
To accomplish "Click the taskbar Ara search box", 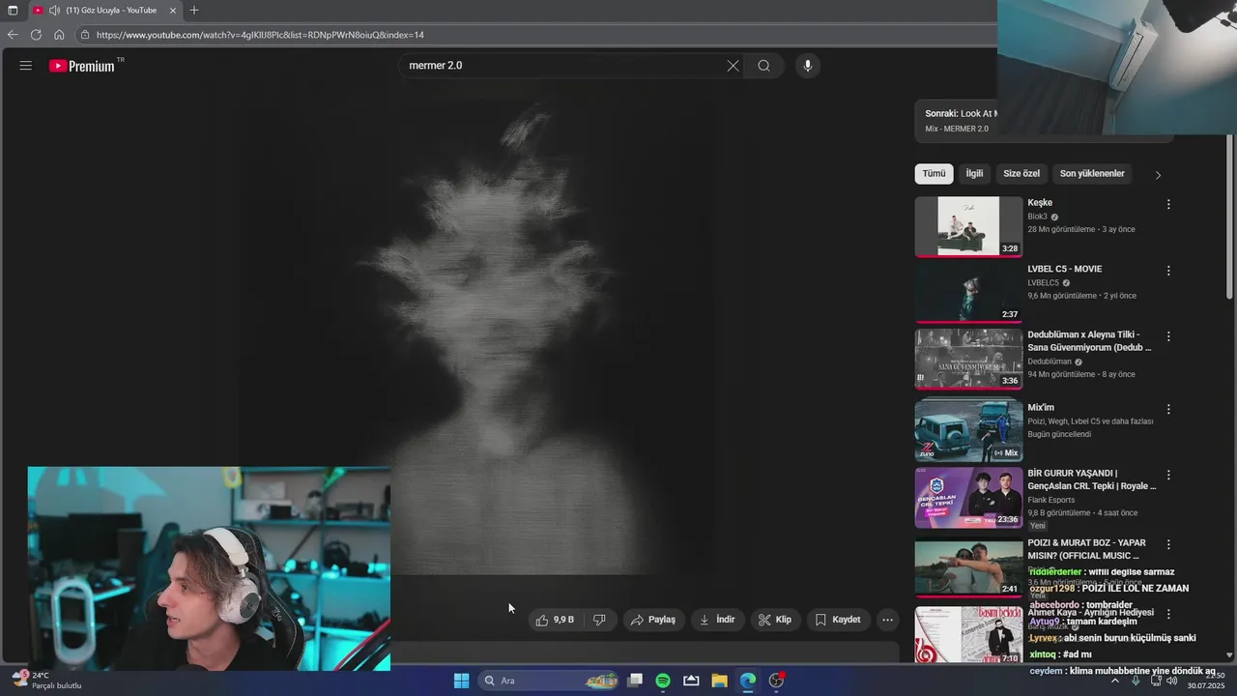I will pos(549,681).
